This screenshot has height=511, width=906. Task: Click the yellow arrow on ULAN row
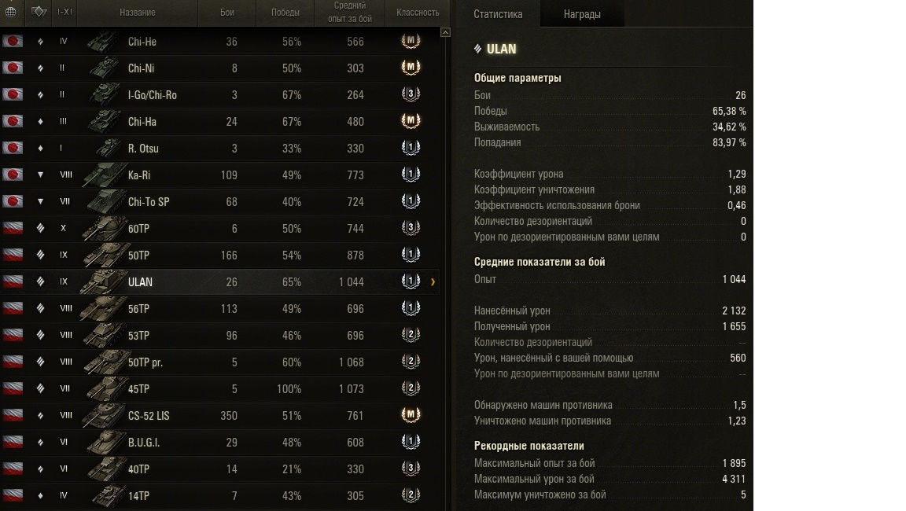coord(433,281)
